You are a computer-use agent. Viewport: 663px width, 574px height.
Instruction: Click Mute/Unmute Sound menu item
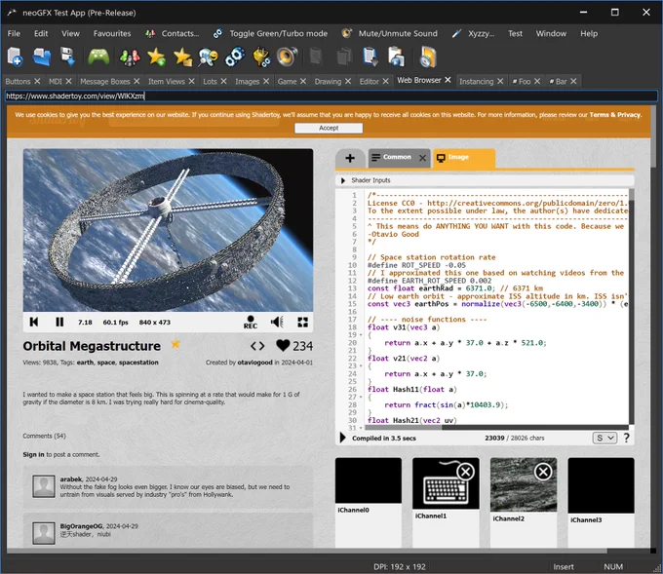coord(389,33)
